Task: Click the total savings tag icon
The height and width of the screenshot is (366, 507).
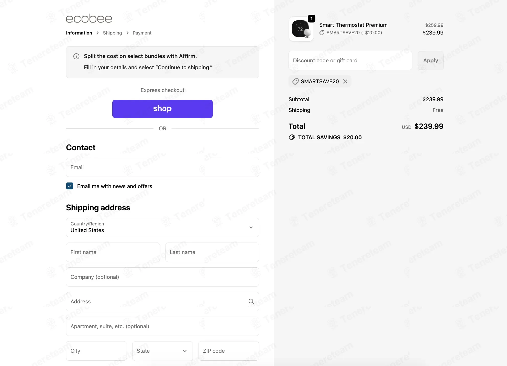Action: click(292, 138)
